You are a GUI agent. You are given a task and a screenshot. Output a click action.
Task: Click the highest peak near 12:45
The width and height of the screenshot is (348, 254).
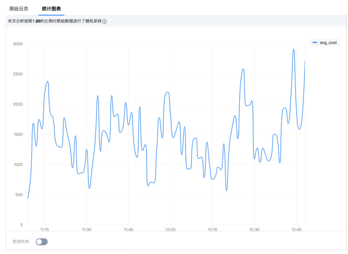coord(294,50)
